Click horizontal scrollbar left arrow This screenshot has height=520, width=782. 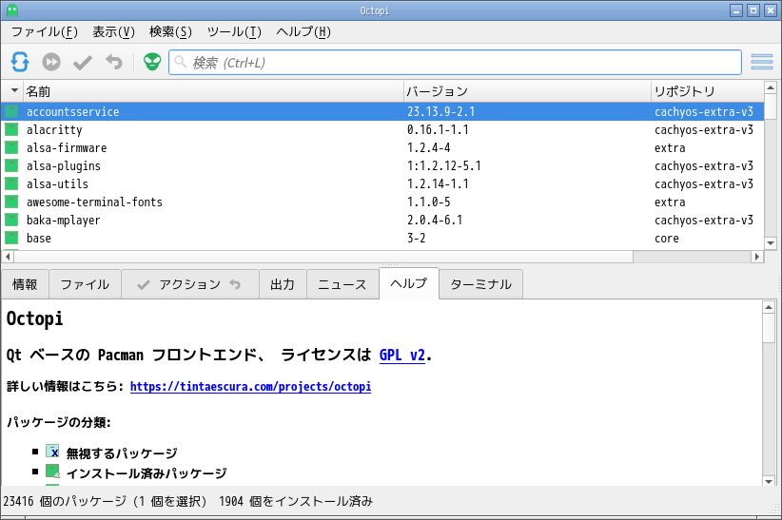(x=8, y=257)
